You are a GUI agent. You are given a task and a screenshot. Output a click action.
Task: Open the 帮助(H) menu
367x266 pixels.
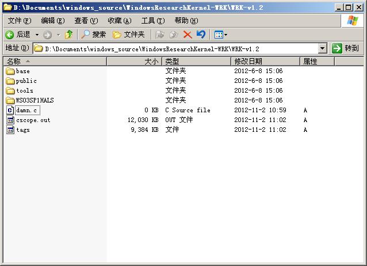tap(186, 21)
